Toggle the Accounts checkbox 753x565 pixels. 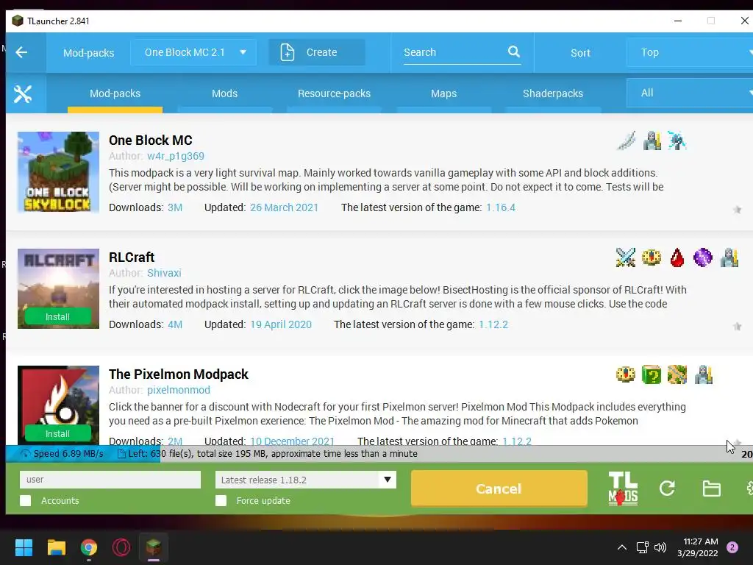26,500
